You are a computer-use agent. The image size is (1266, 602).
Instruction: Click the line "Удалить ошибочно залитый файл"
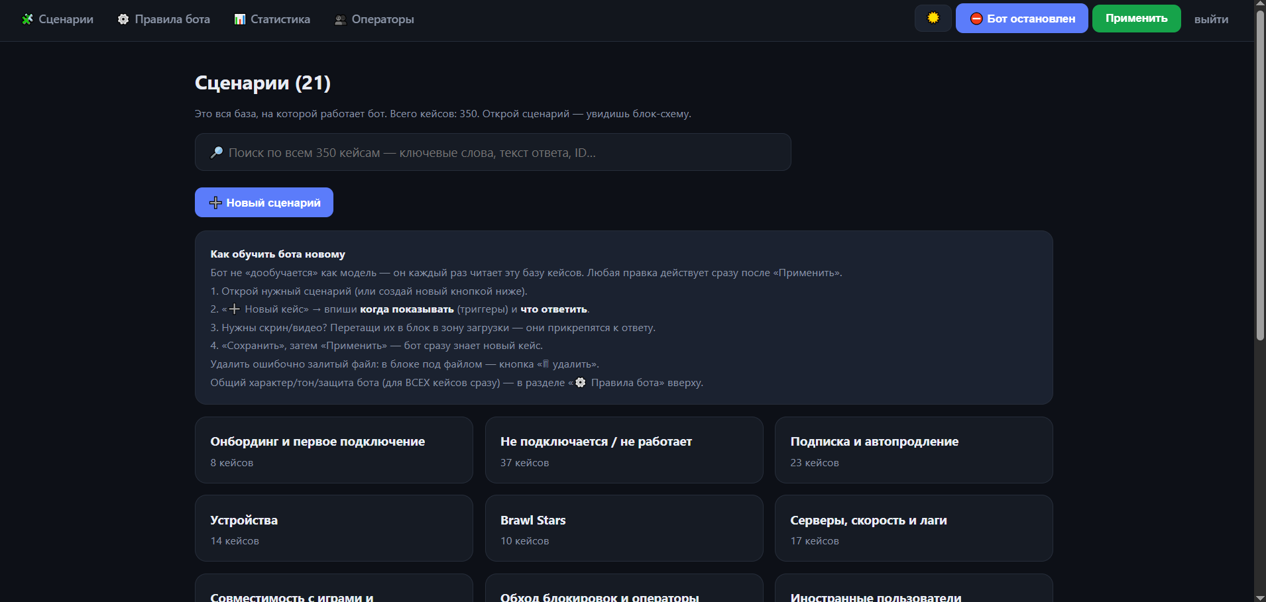[x=405, y=364]
